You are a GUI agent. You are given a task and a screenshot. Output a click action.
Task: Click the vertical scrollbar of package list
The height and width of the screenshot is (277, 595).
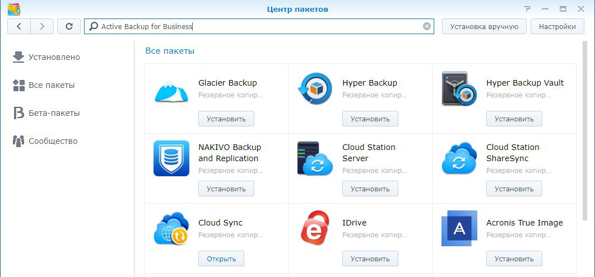pos(585,131)
